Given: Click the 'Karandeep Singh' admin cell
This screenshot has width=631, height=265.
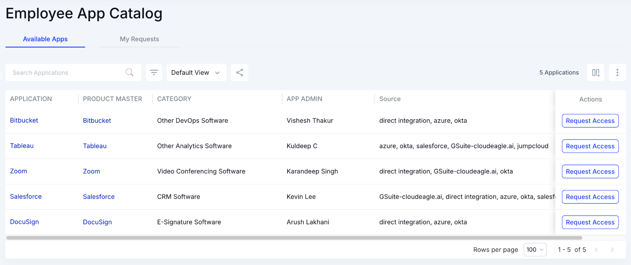Looking at the screenshot, I should coord(312,171).
